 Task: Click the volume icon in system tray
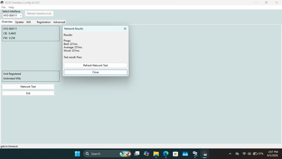click(x=249, y=154)
